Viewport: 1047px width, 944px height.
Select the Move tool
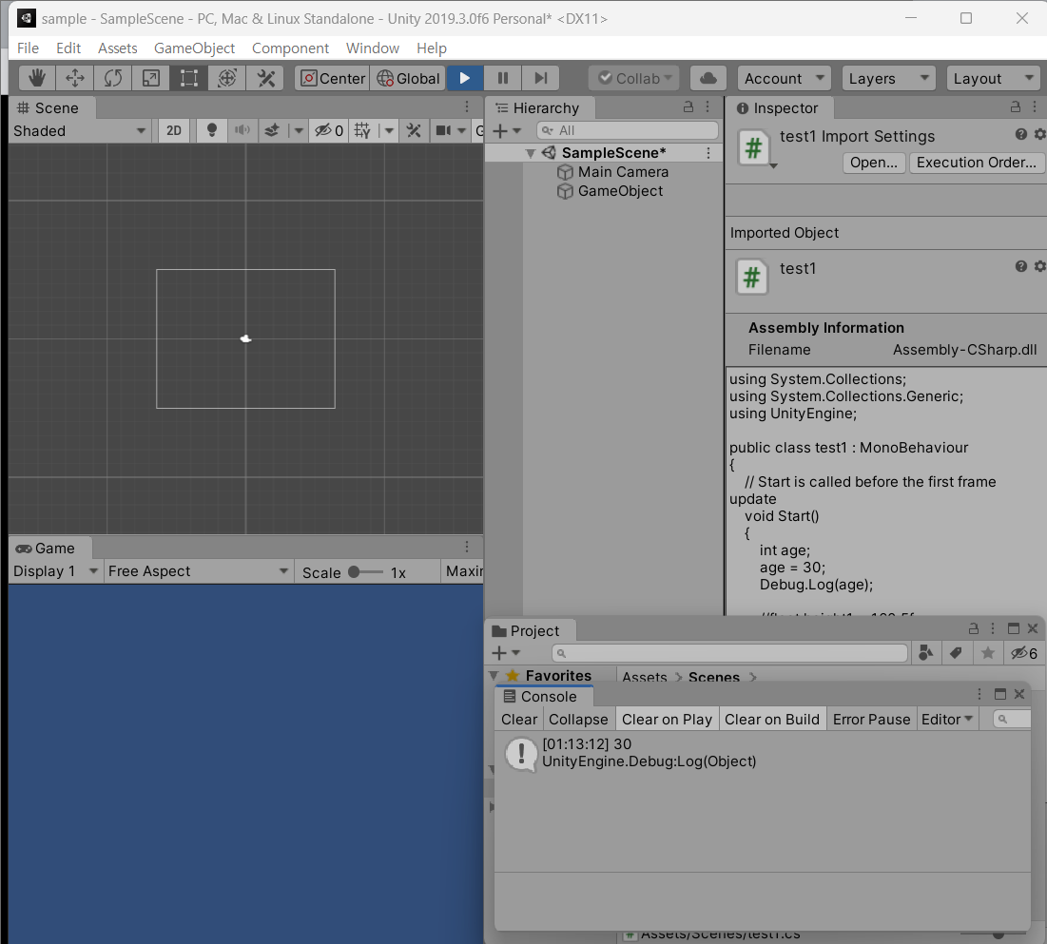[x=75, y=78]
